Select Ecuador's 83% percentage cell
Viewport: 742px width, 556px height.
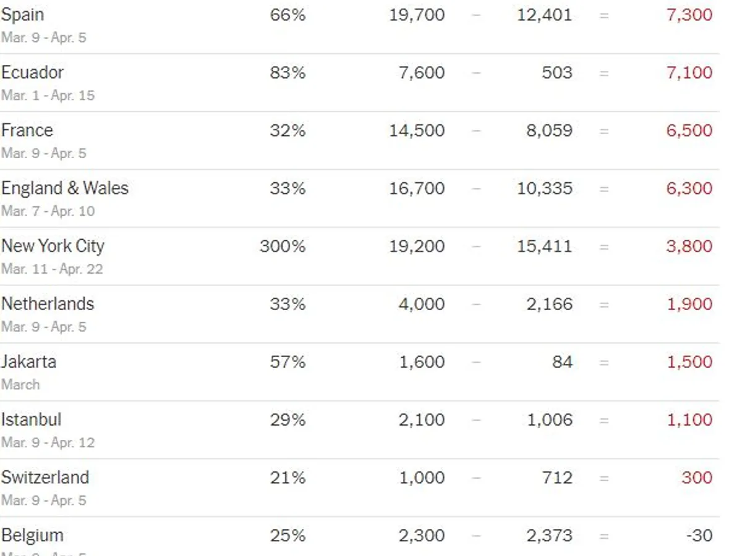tap(288, 73)
